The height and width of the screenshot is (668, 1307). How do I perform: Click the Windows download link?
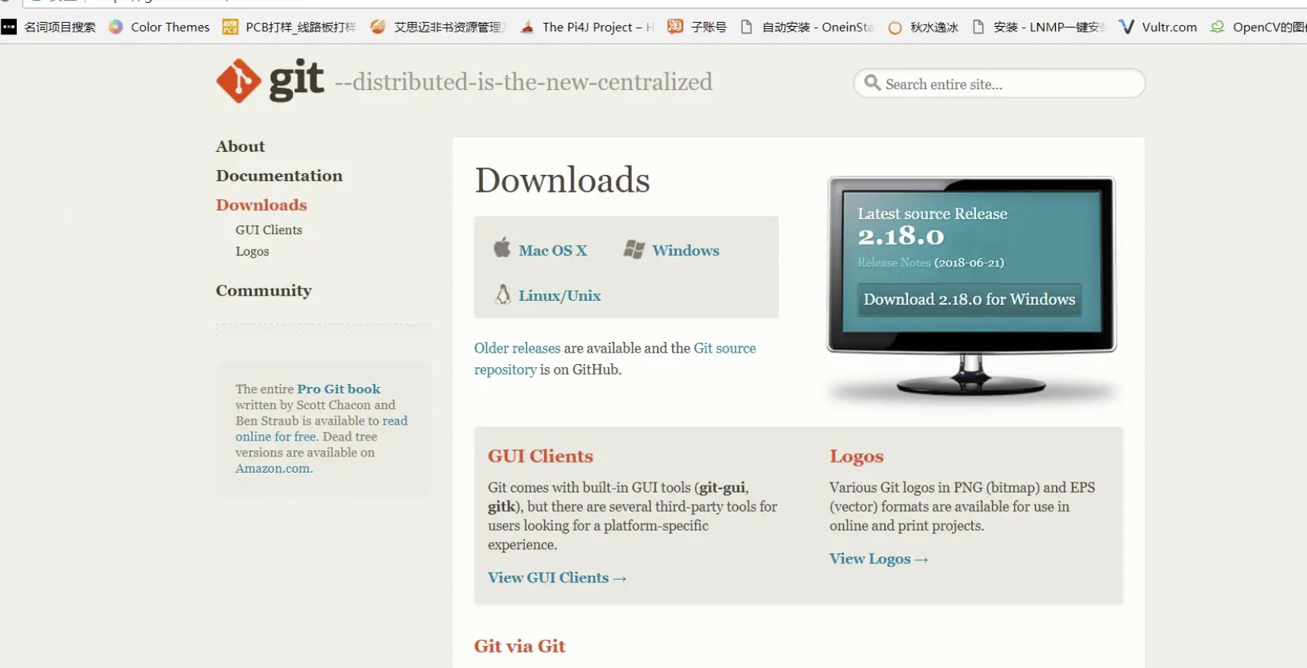pyautogui.click(x=686, y=250)
